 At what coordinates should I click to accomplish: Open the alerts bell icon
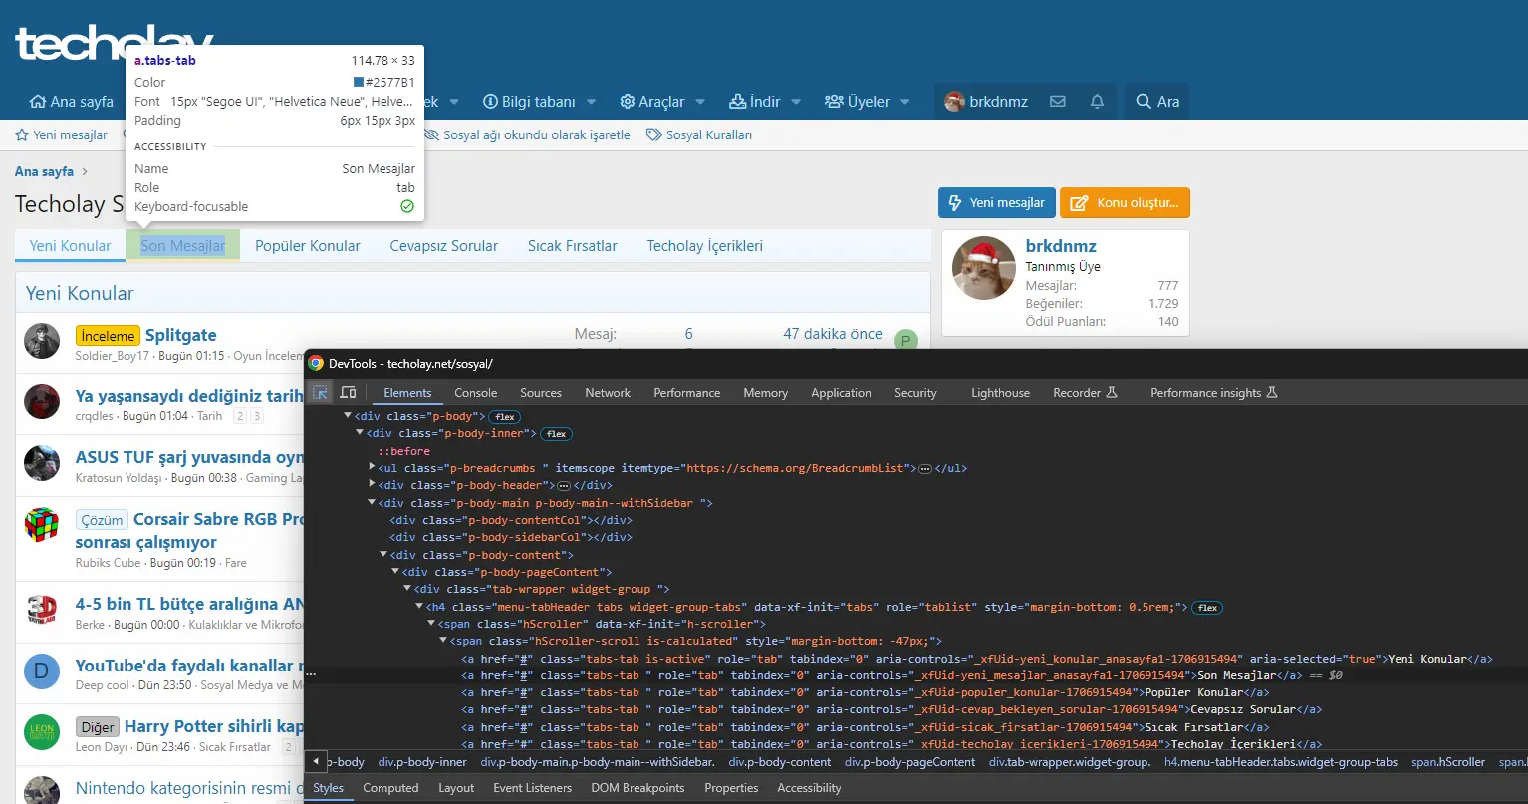coord(1097,102)
